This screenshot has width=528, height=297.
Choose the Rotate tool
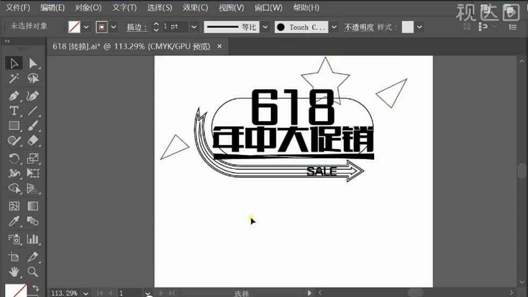click(x=14, y=158)
